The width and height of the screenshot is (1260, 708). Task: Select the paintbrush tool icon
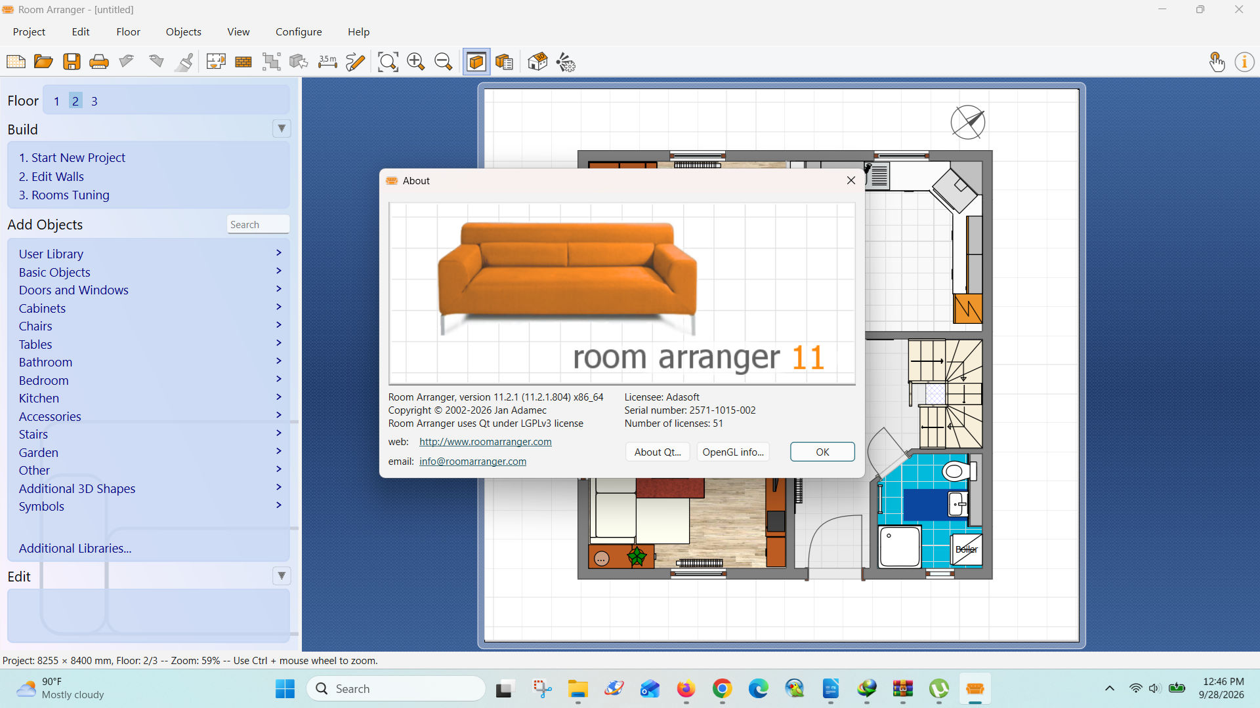tap(185, 62)
